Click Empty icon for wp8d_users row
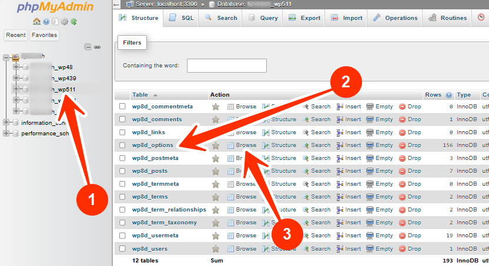The image size is (489, 266). click(x=370, y=248)
